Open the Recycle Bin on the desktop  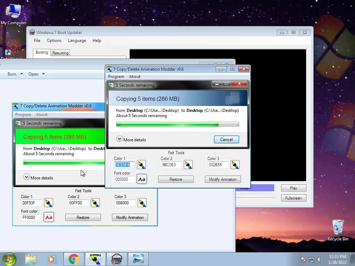pyautogui.click(x=338, y=230)
